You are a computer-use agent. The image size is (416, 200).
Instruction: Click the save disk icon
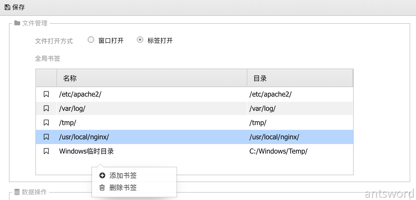[7, 7]
